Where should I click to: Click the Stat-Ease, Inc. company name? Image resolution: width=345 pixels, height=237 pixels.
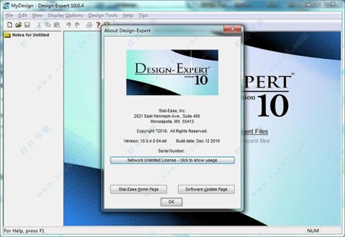[172, 111]
